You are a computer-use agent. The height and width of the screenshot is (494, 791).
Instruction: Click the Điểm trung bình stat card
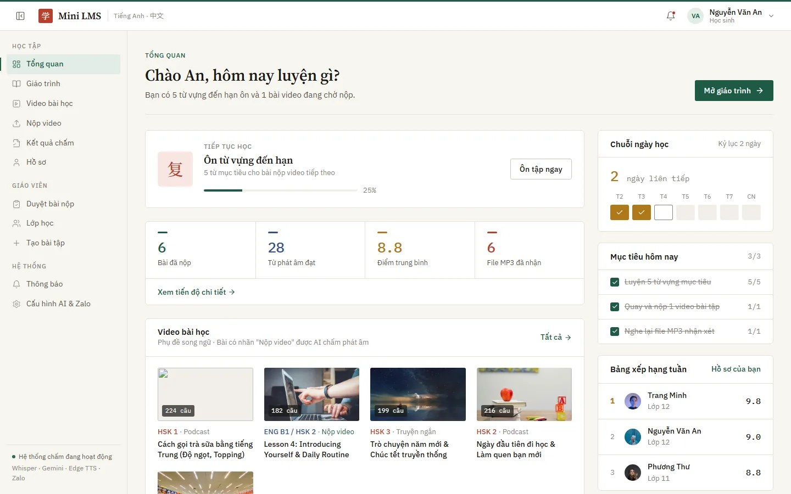(x=420, y=250)
